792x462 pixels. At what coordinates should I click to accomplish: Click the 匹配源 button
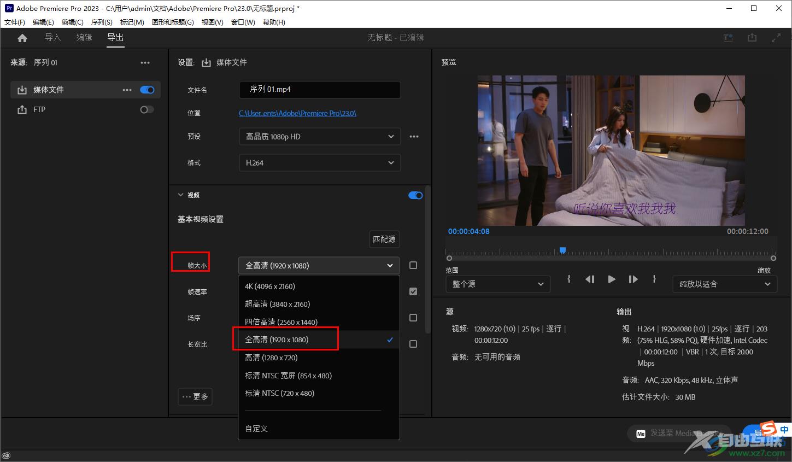point(384,239)
